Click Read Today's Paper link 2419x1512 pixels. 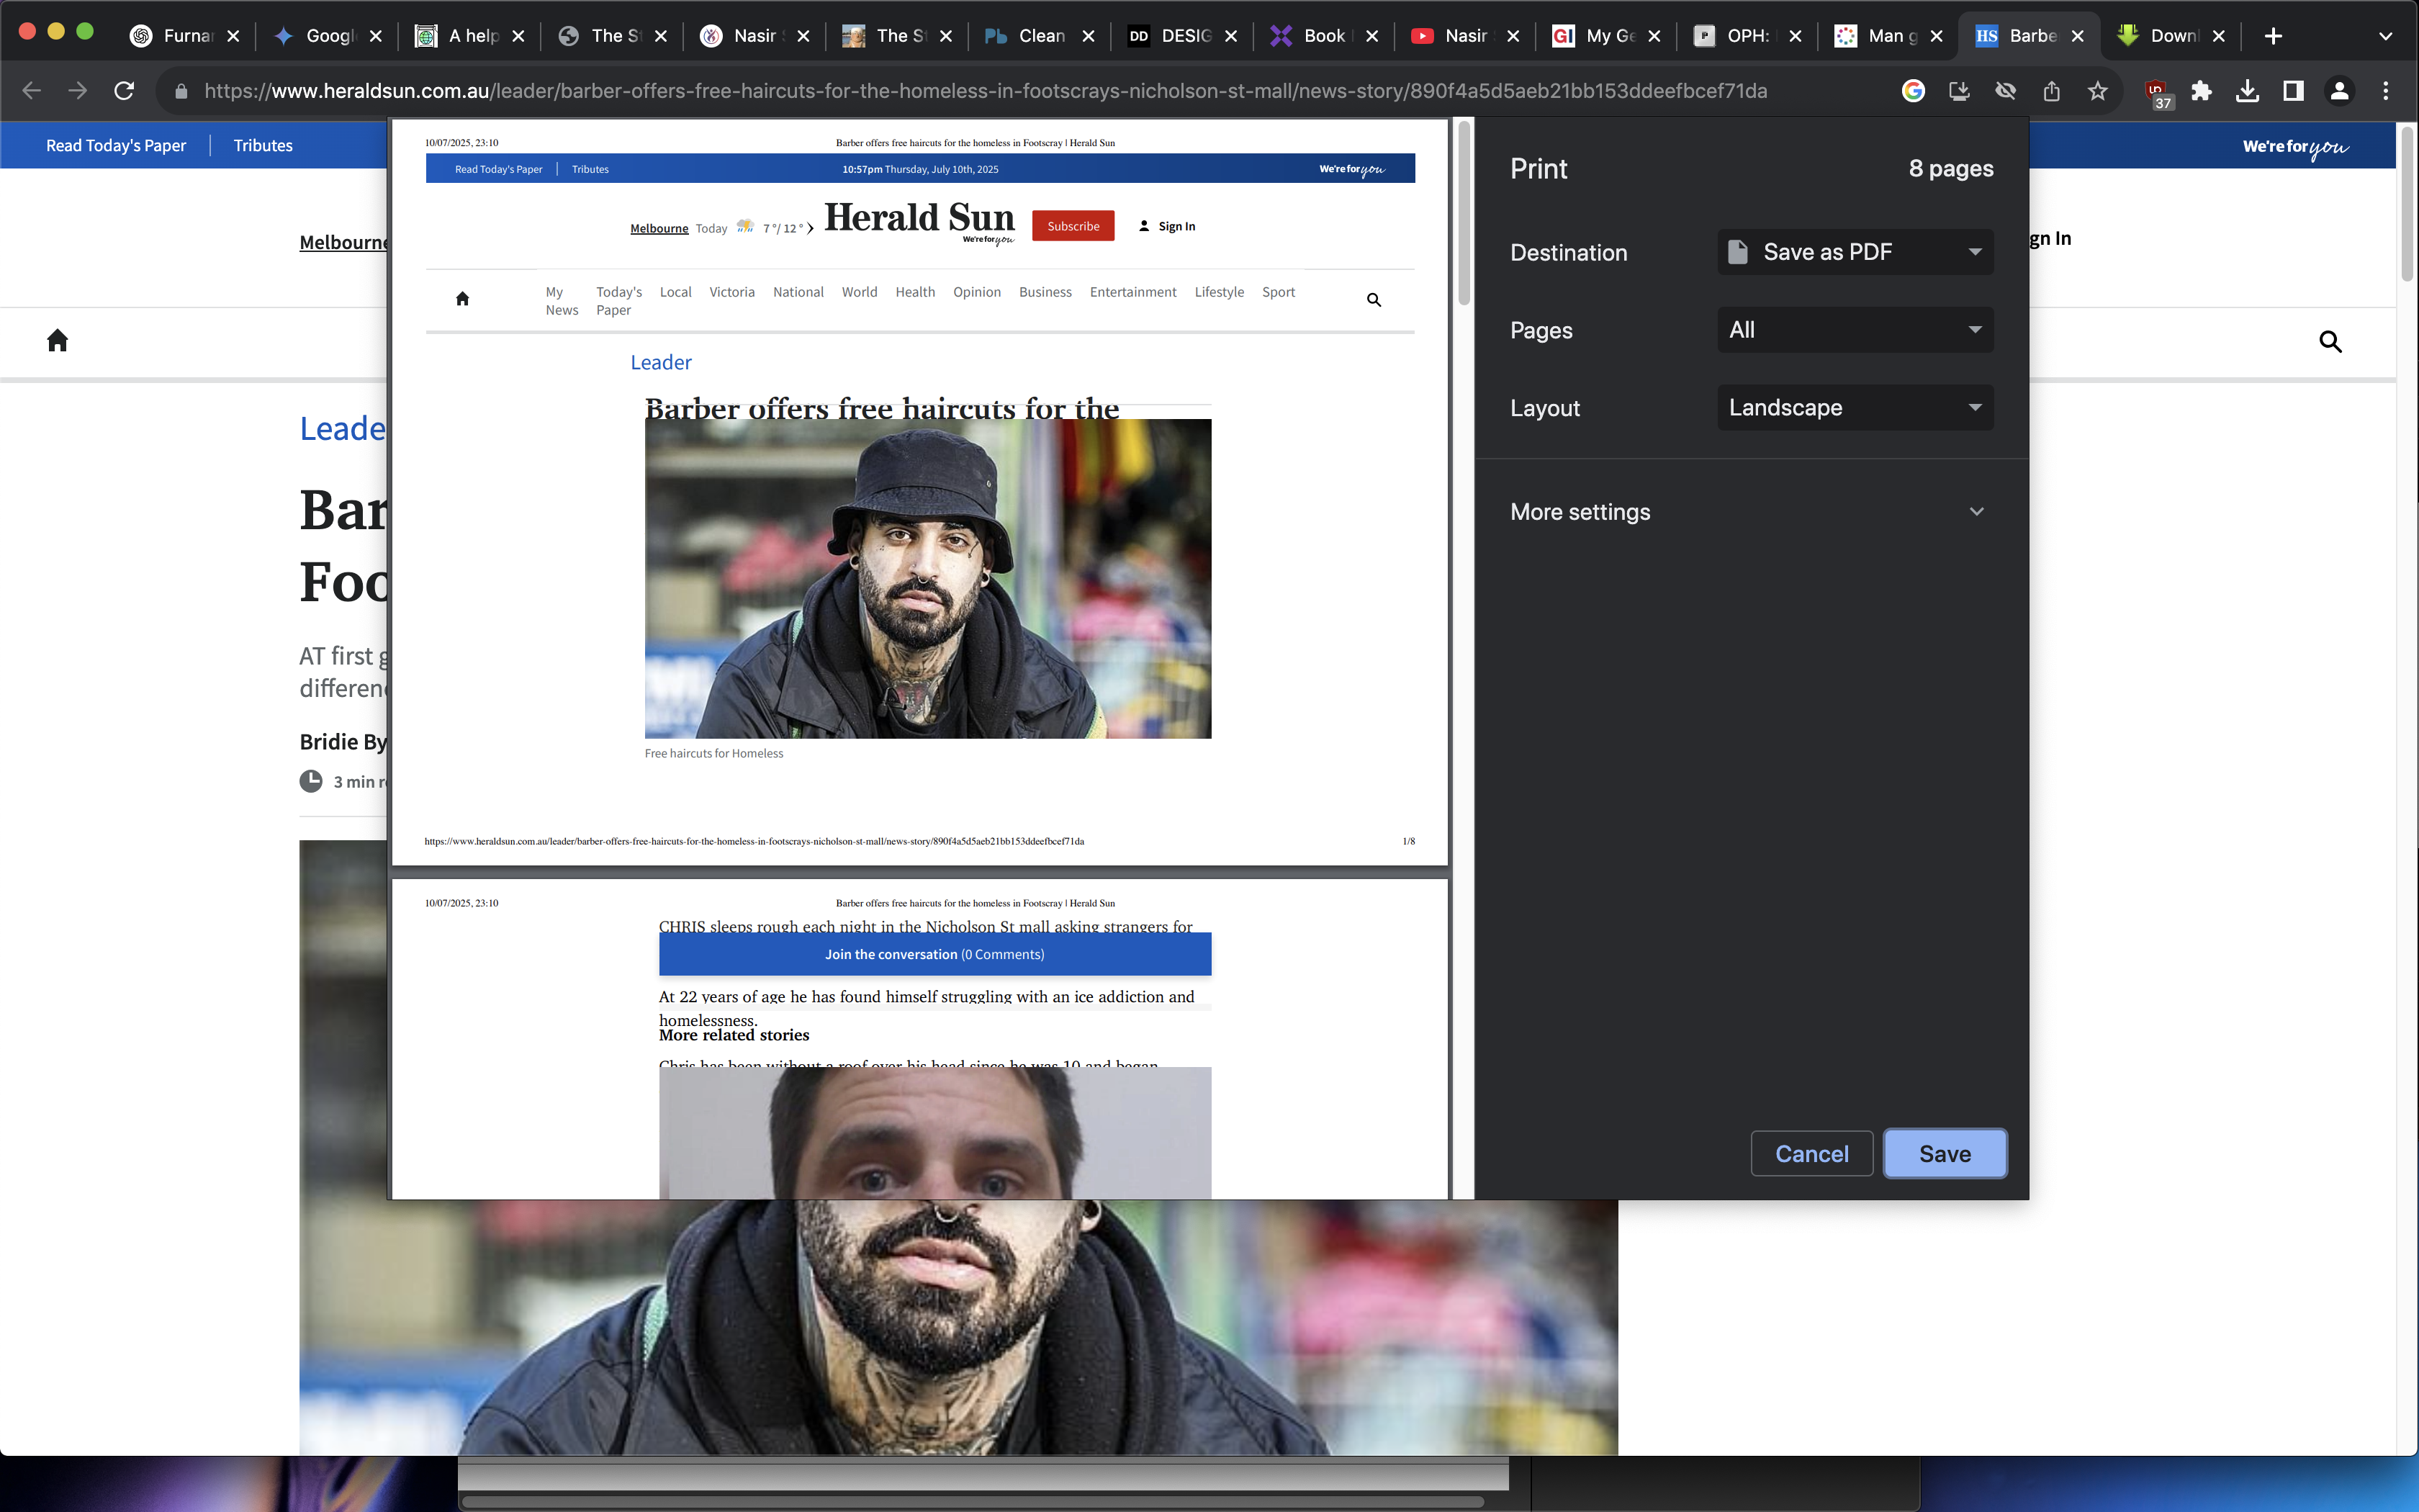click(116, 146)
